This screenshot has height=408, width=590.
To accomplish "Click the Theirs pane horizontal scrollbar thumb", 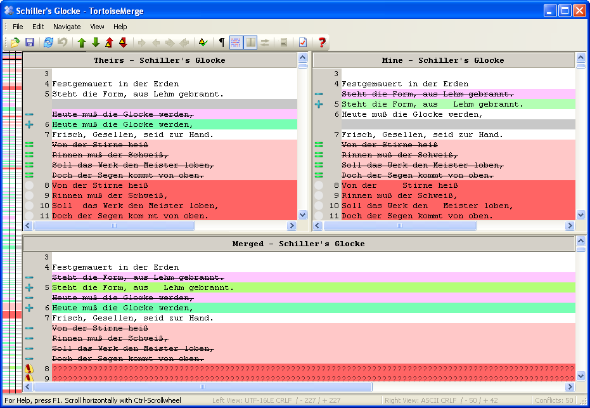I will coord(114,226).
